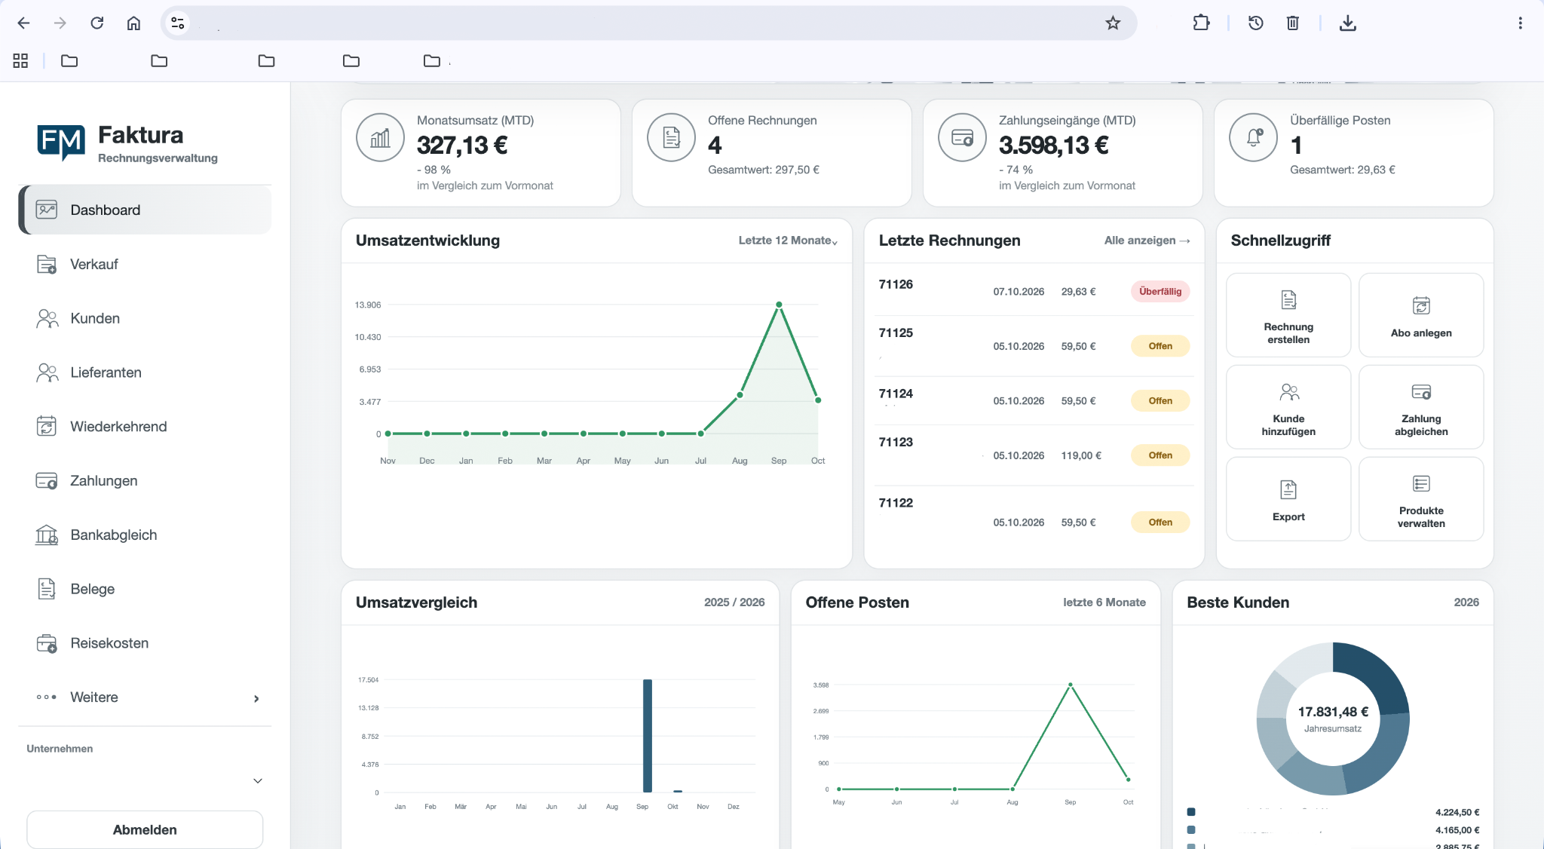This screenshot has height=849, width=1544.
Task: Click the Monatsumsatz chart icon
Action: (x=381, y=137)
